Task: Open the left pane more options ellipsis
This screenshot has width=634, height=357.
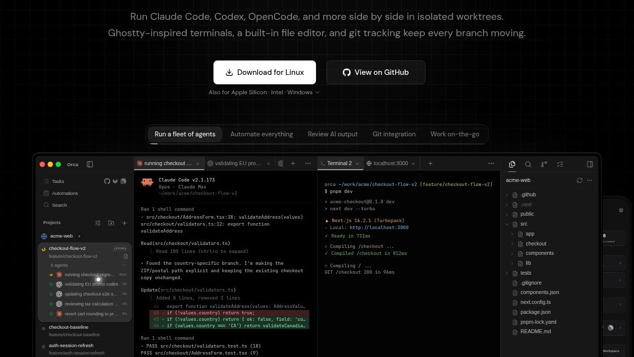Action: click(308, 163)
